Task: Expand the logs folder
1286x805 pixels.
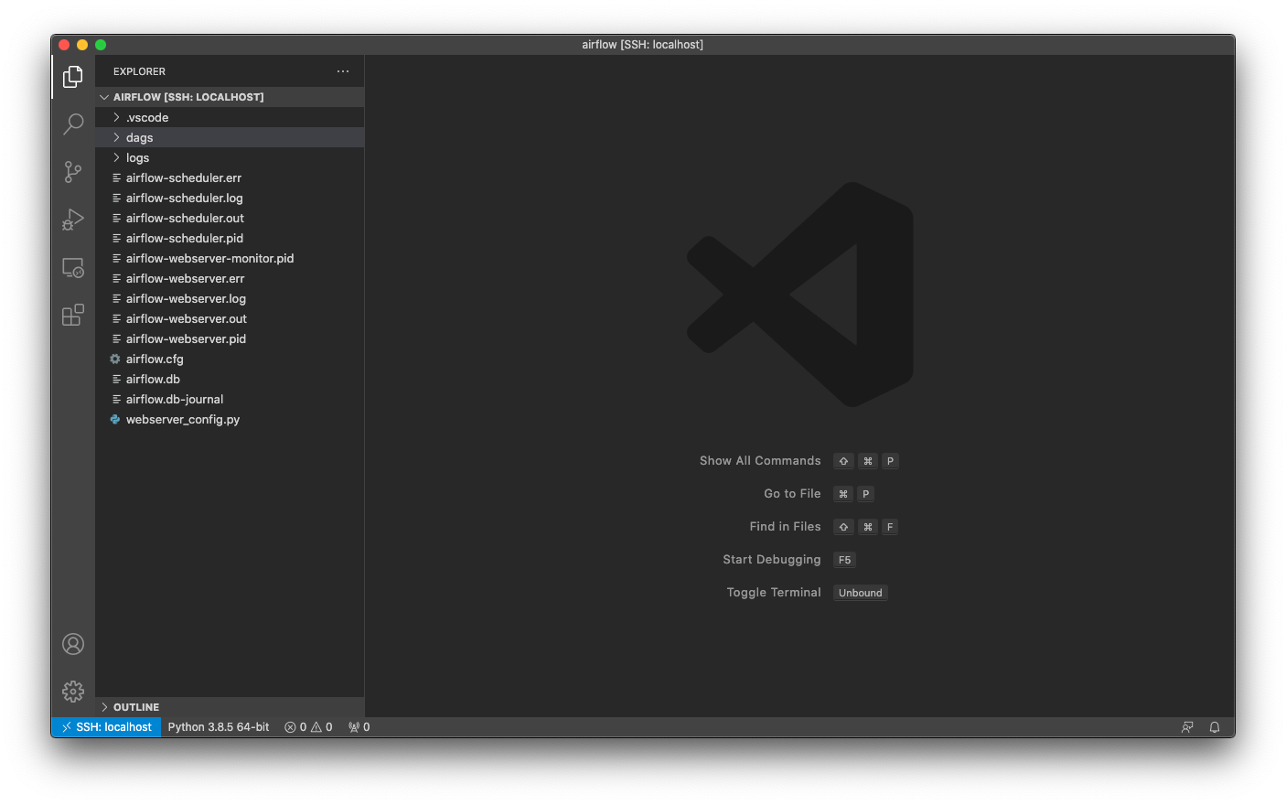Action: 230,157
